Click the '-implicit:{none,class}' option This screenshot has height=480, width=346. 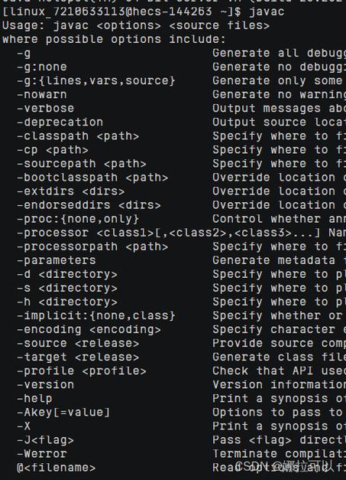coord(96,315)
